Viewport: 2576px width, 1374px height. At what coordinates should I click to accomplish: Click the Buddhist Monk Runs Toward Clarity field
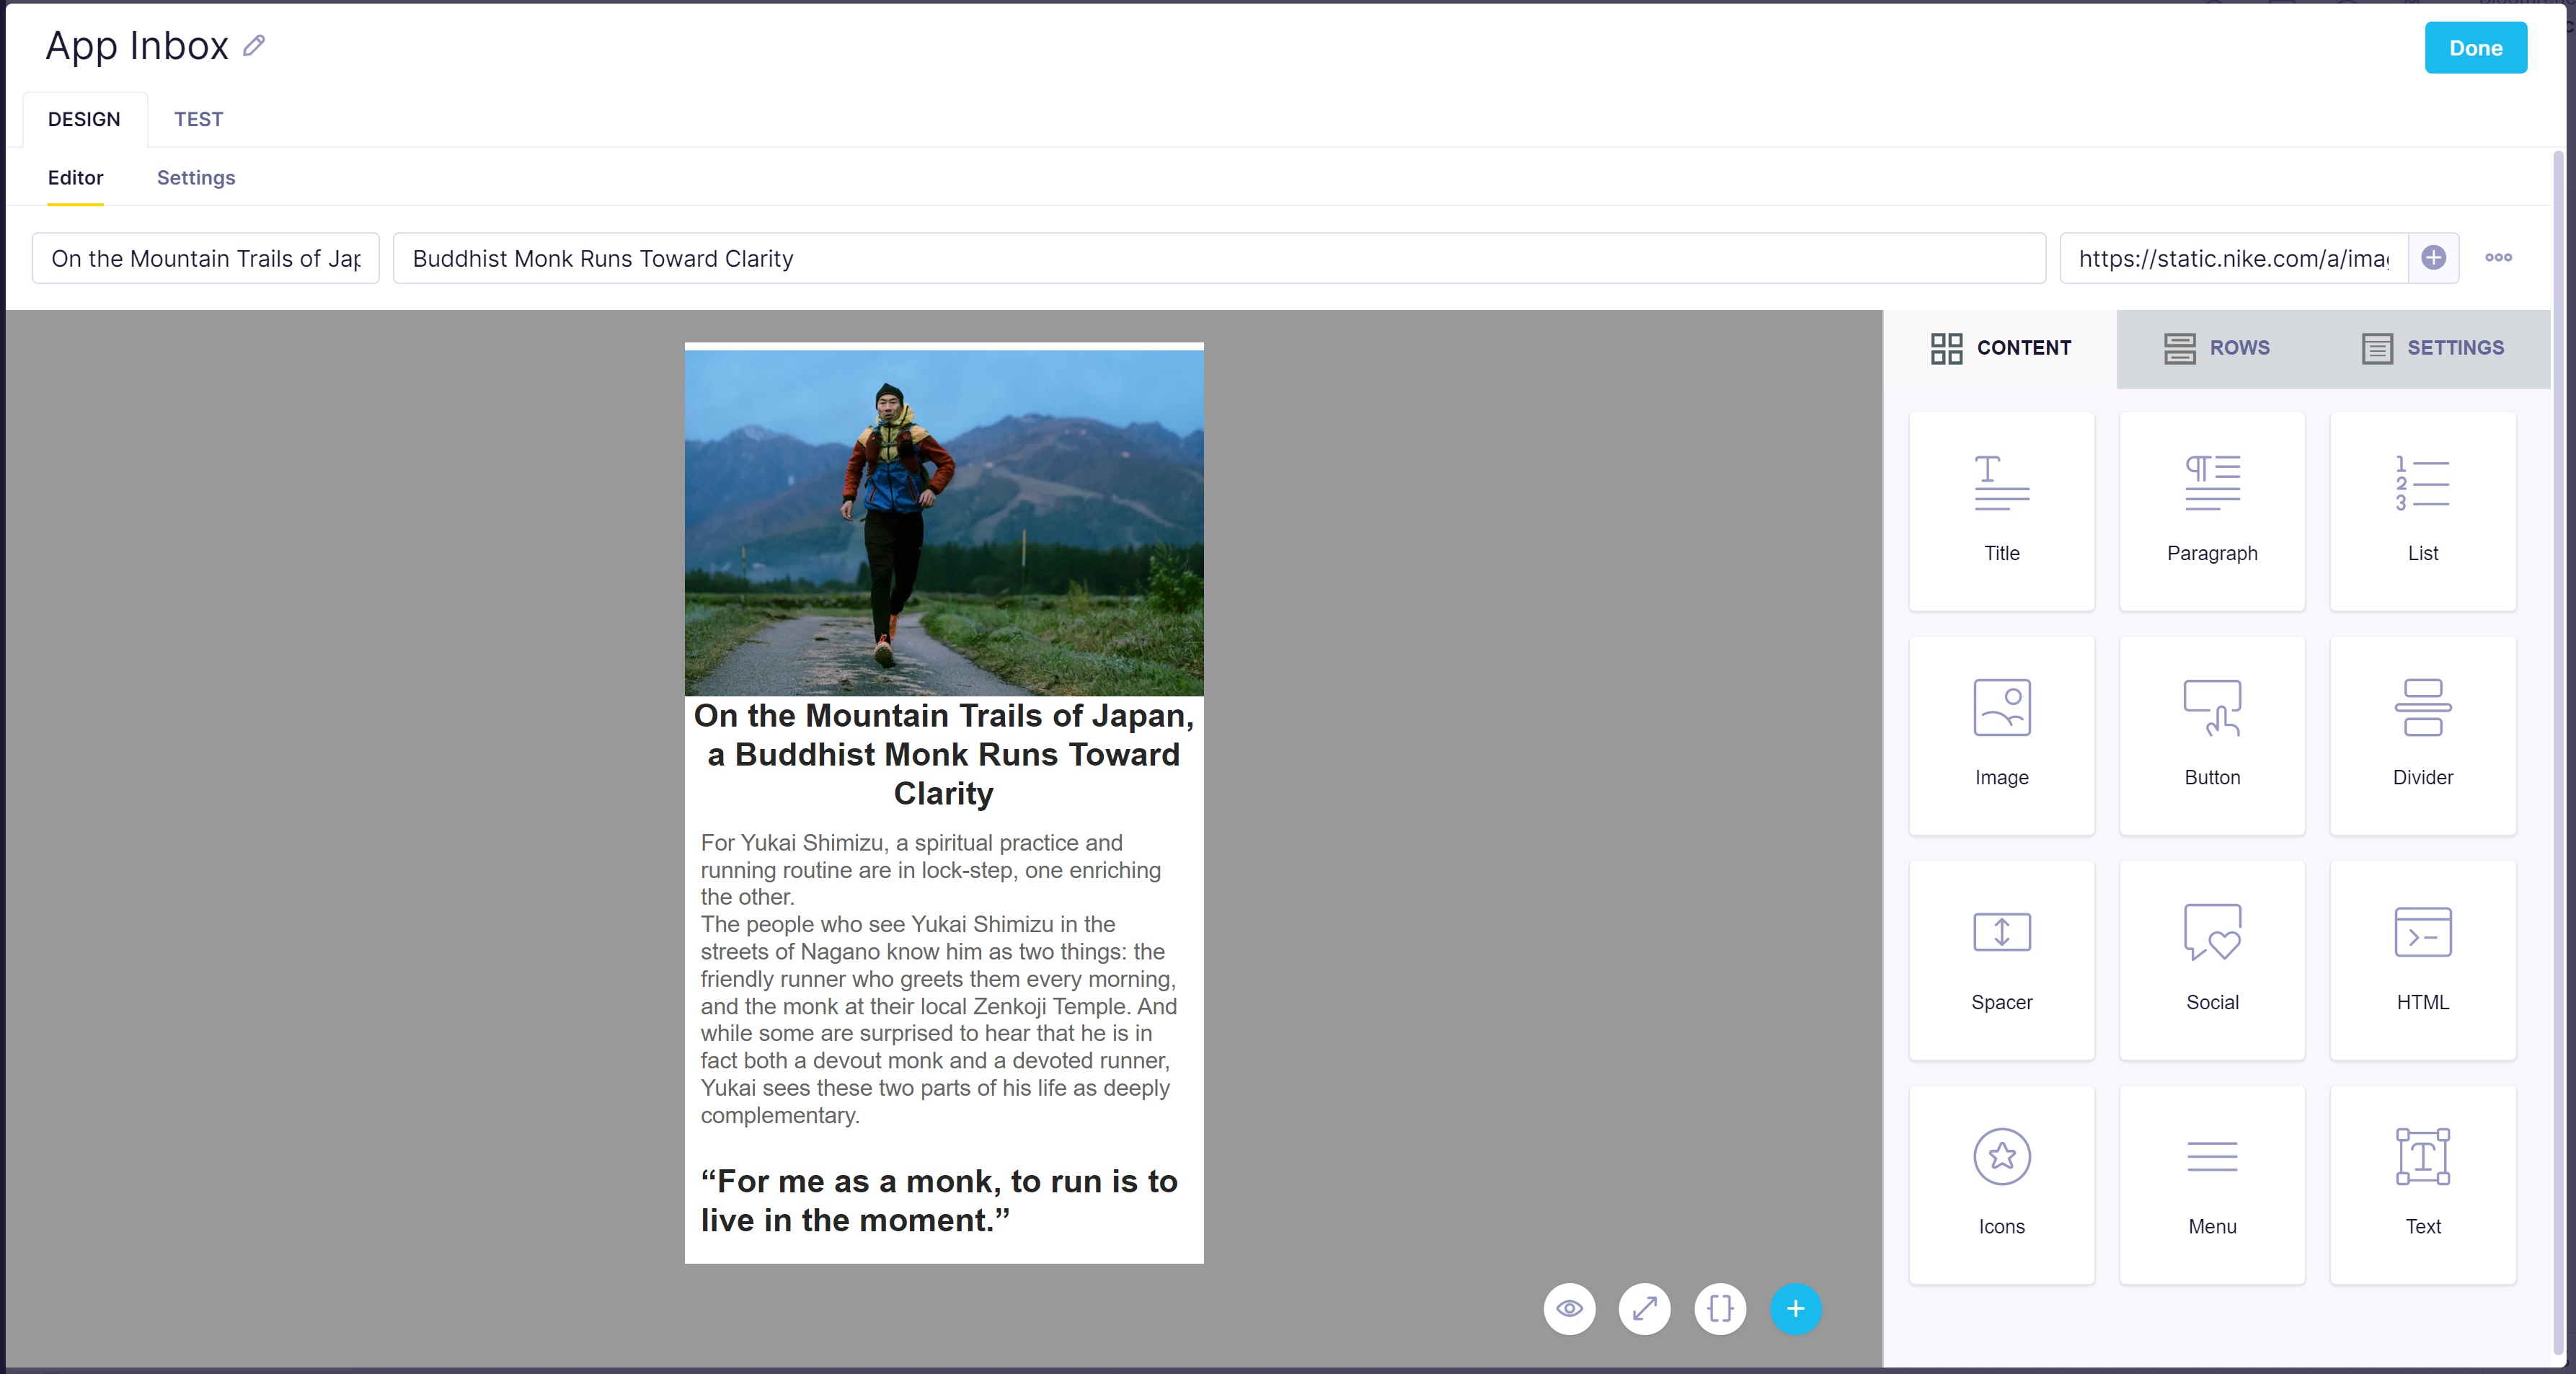click(x=1218, y=258)
